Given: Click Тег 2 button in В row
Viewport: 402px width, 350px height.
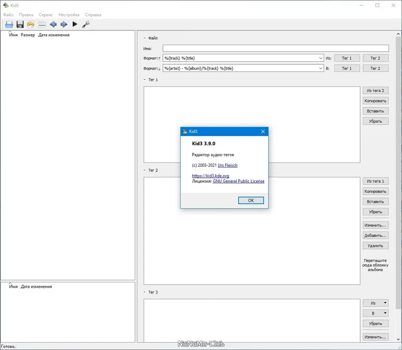Looking at the screenshot, I should tap(375, 68).
